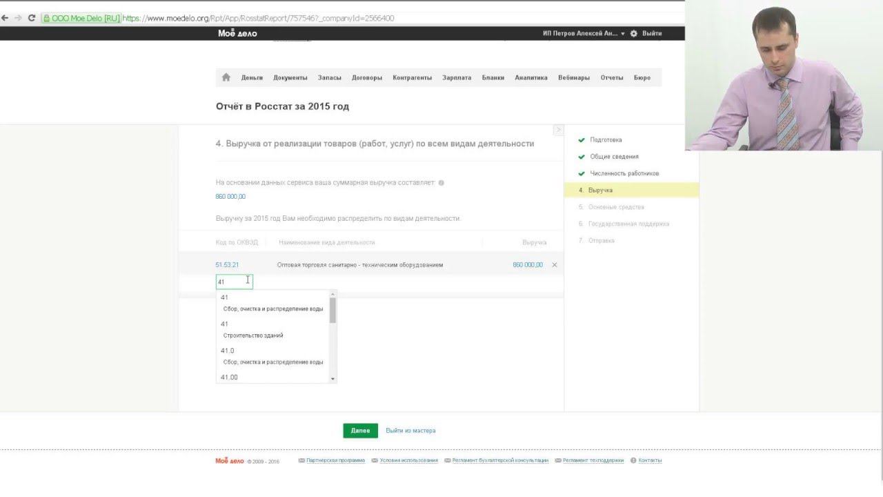Open the Бюро menu

[x=642, y=78]
